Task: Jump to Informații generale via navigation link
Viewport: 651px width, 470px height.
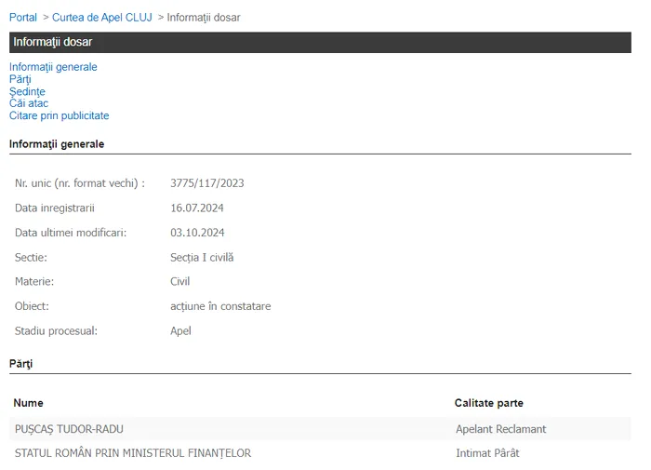Action: [x=53, y=67]
